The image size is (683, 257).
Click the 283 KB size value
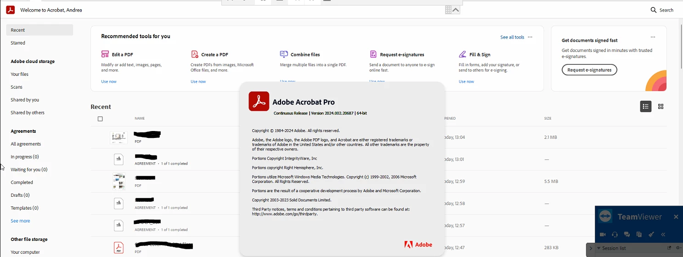(x=551, y=248)
